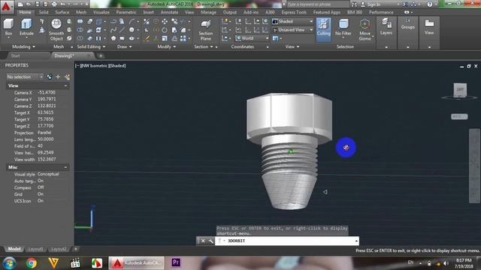Select the Rotate tool in Modify panel
The image size is (481, 270).
(165, 30)
